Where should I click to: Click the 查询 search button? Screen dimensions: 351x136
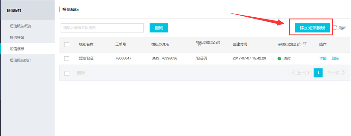pos(159,28)
